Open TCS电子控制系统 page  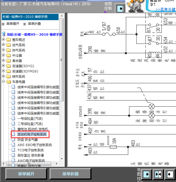(x=31, y=150)
